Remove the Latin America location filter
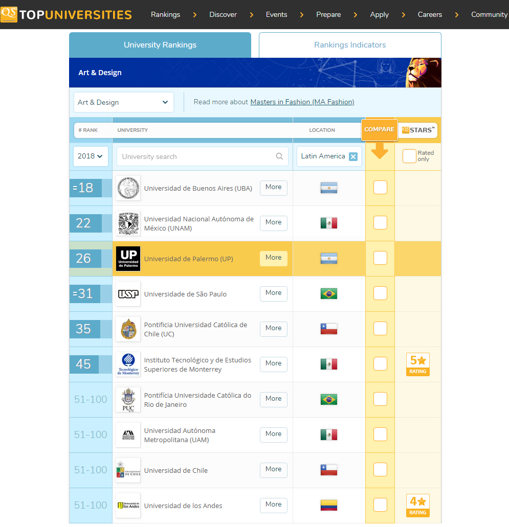 click(353, 156)
